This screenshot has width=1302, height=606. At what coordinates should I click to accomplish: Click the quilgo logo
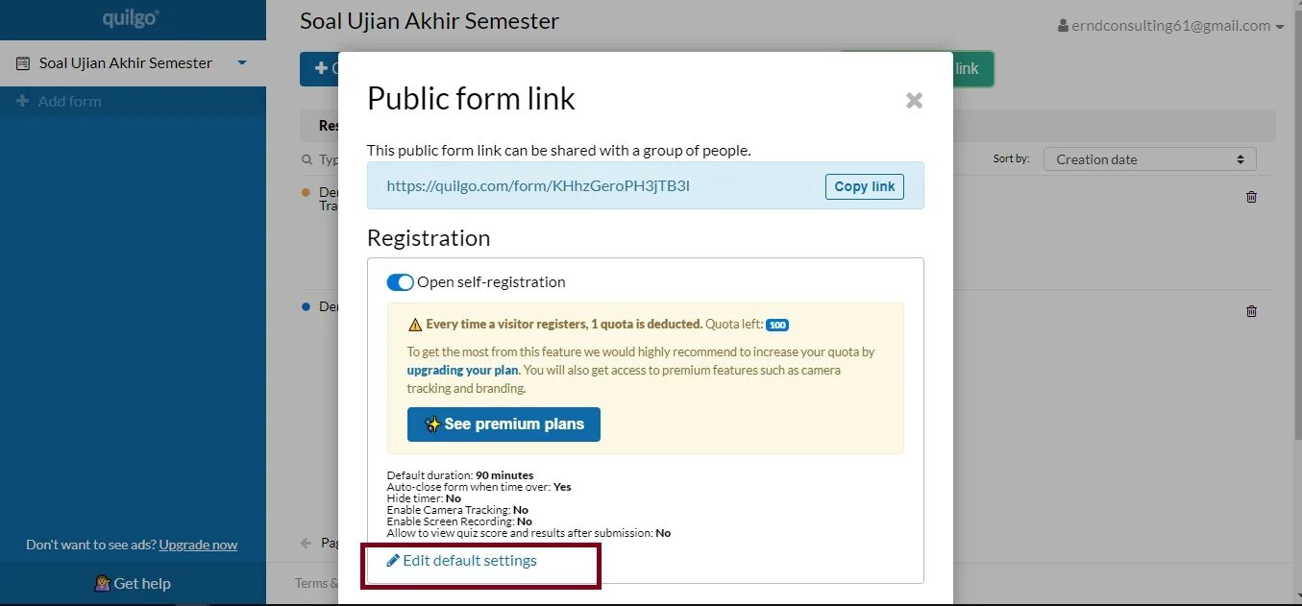point(132,18)
